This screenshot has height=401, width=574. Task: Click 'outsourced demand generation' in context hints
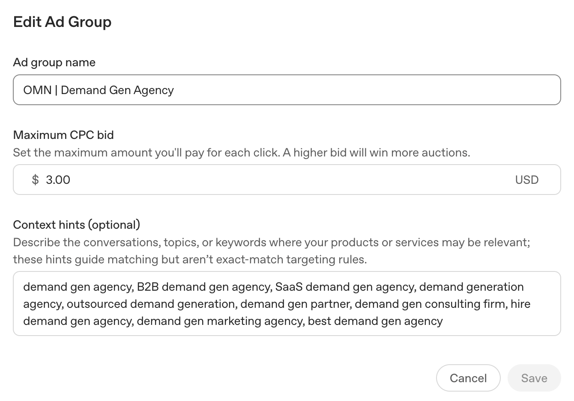(x=151, y=304)
